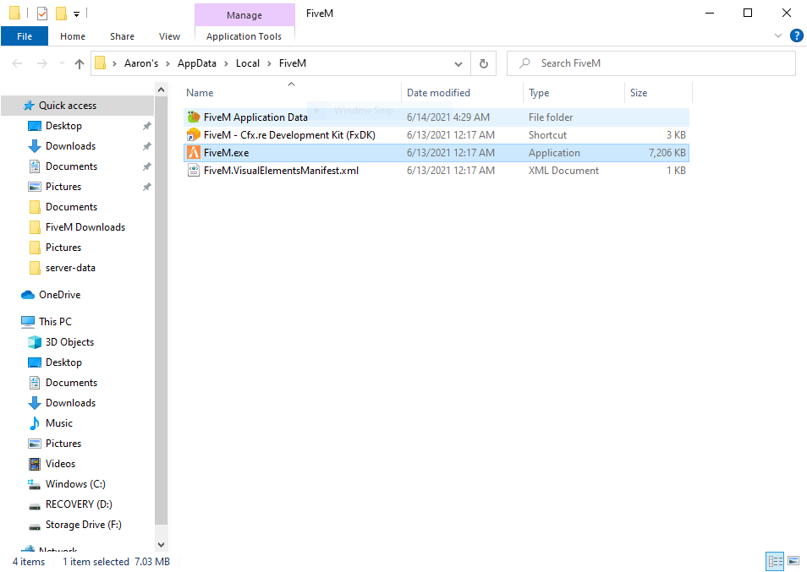
Task: Sort by Type column header
Action: click(x=574, y=93)
